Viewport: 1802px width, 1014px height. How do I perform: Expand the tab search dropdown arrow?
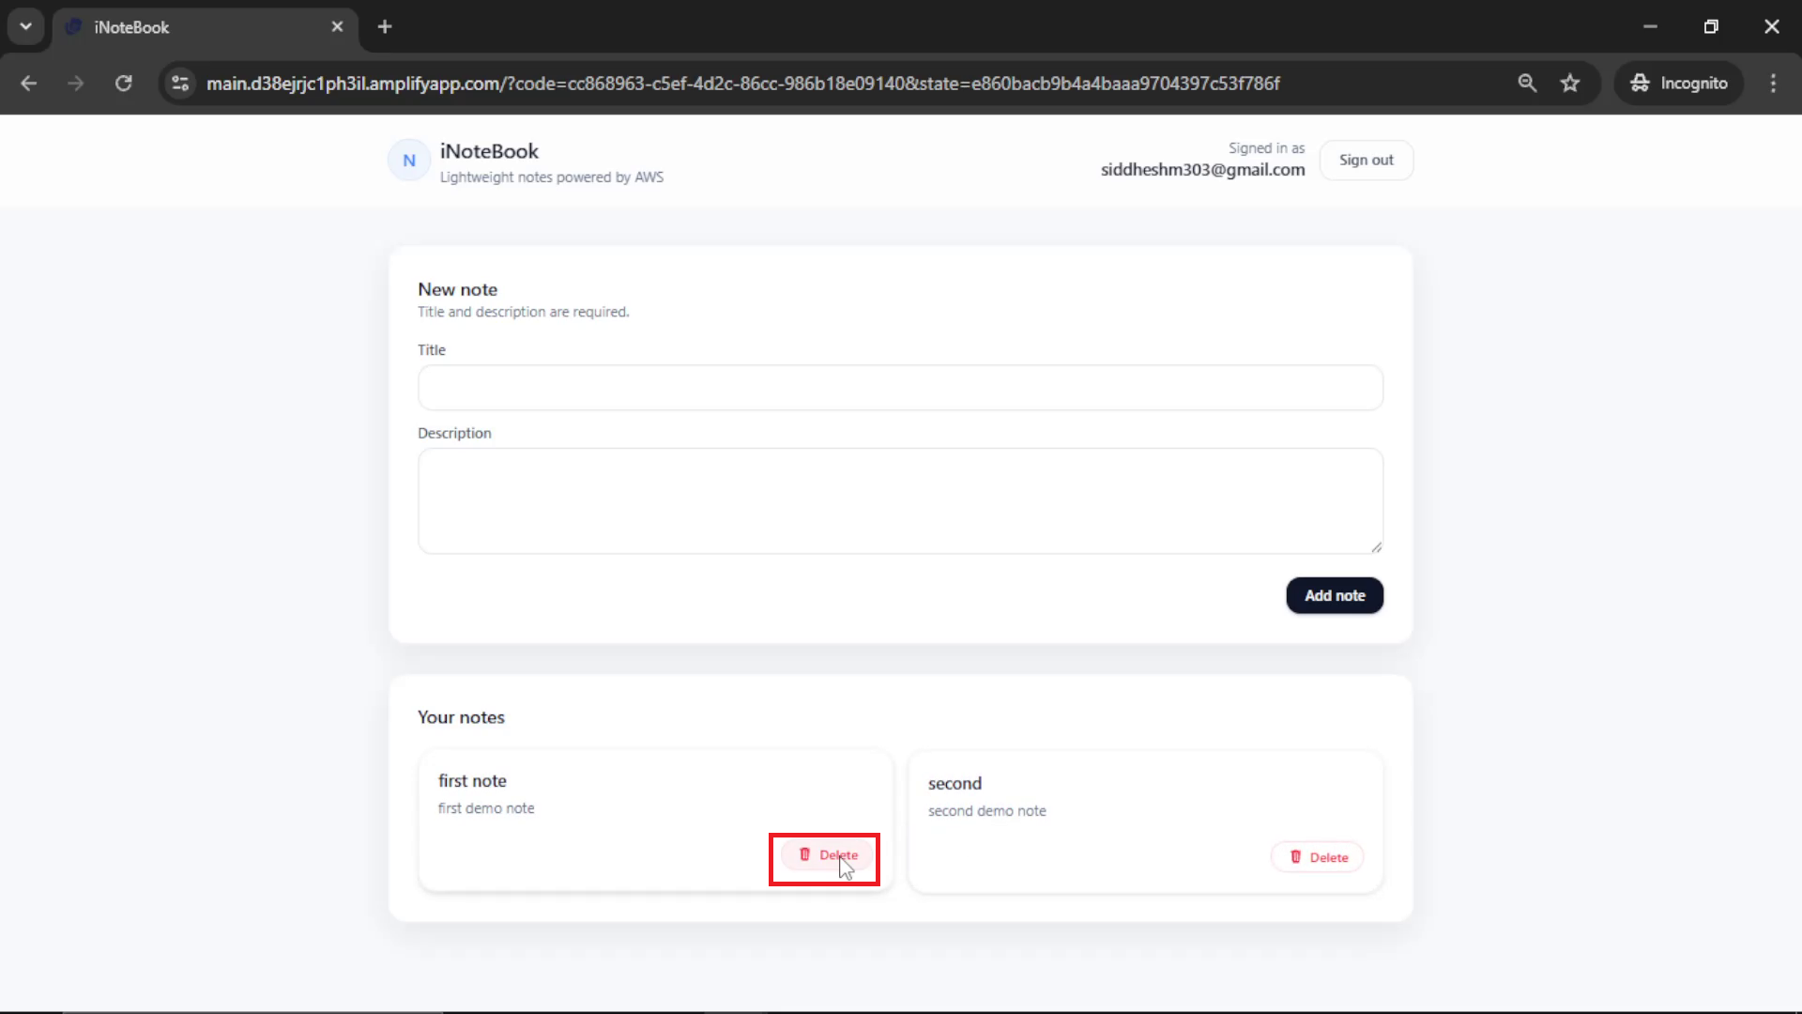pos(26,27)
